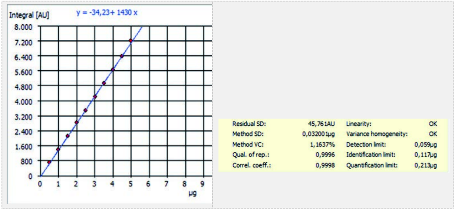
Task: Click the calibration data point at 5 µg
Action: [131, 41]
